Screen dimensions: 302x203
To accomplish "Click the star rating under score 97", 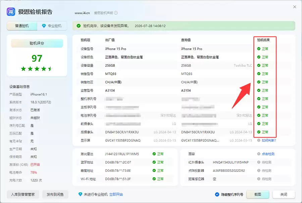I will pos(37,68).
